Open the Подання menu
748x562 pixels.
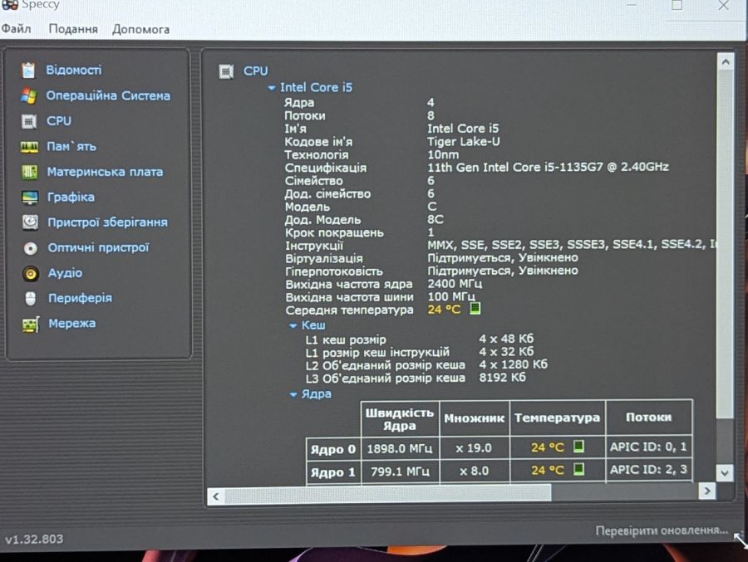point(73,29)
